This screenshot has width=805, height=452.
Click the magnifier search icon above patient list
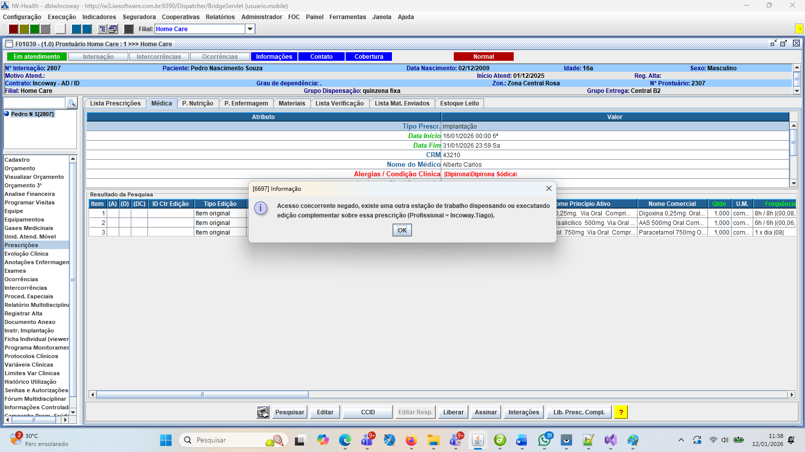point(72,103)
